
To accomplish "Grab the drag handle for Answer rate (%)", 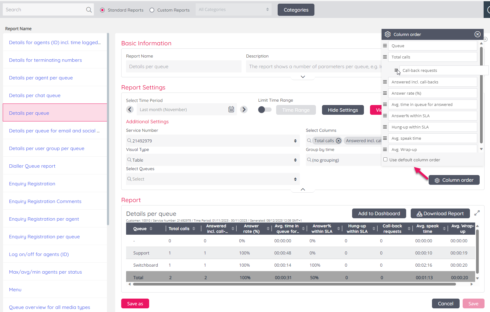I will [385, 93].
